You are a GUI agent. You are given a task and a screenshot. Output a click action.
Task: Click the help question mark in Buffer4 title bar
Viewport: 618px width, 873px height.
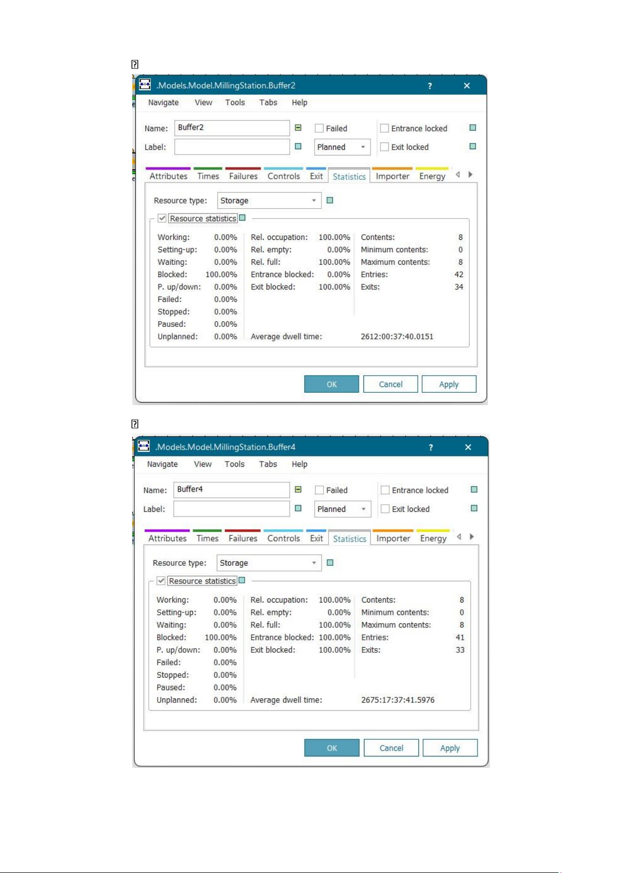click(x=430, y=448)
